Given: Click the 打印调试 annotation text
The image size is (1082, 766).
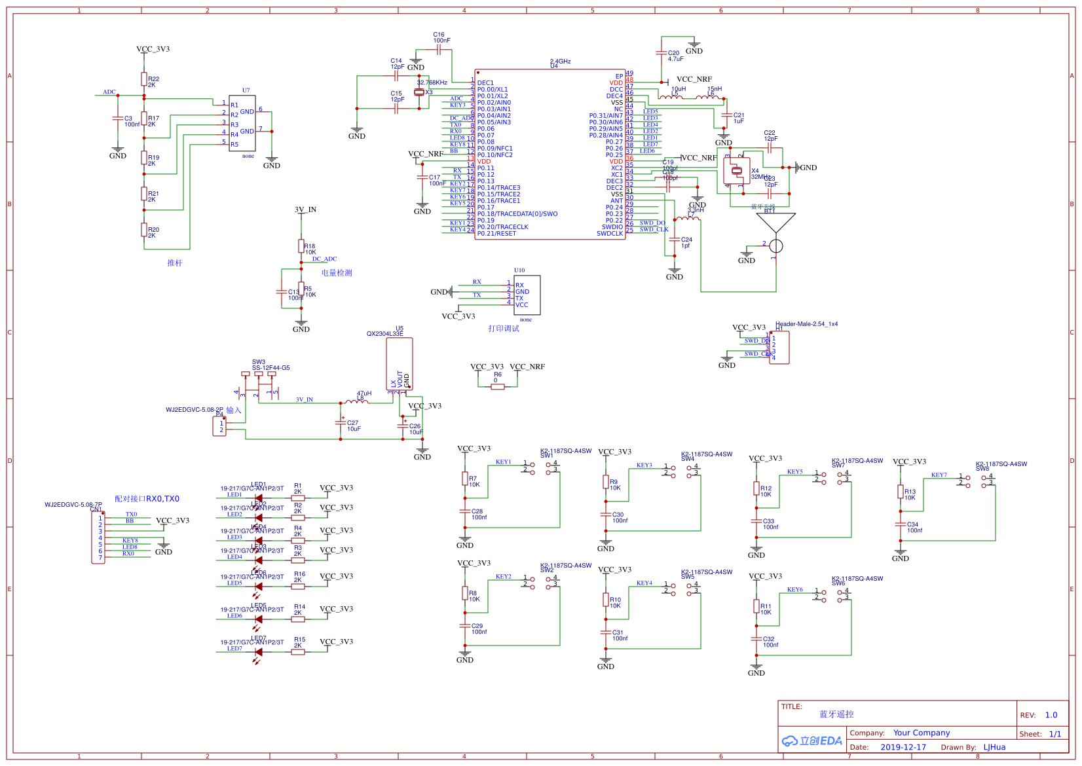Looking at the screenshot, I should point(504,328).
